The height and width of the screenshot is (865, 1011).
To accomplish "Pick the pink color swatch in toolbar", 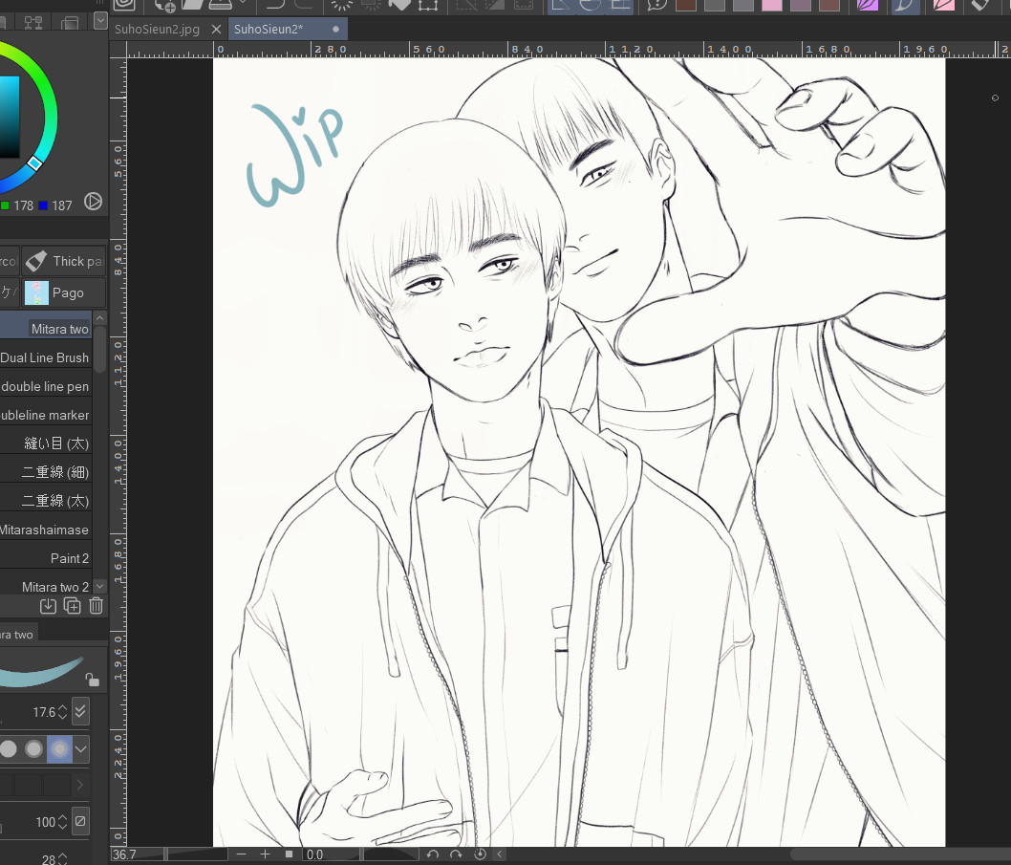I will click(772, 5).
